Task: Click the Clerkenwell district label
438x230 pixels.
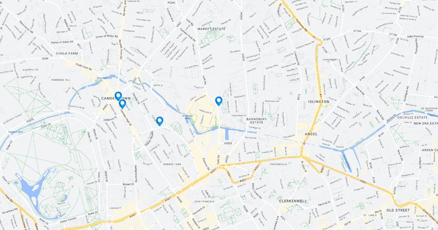Action: [293, 201]
